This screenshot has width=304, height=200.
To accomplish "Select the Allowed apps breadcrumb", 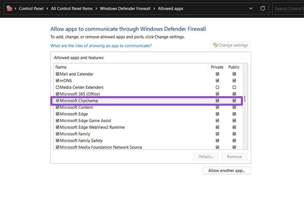I will pyautogui.click(x=170, y=8).
